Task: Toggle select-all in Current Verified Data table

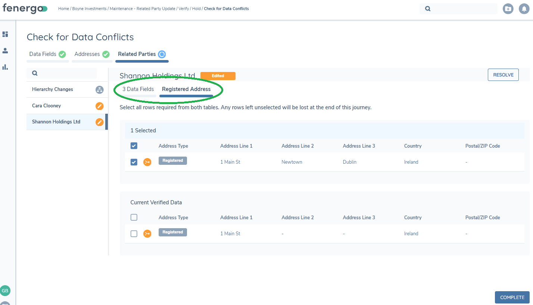Action: point(134,217)
